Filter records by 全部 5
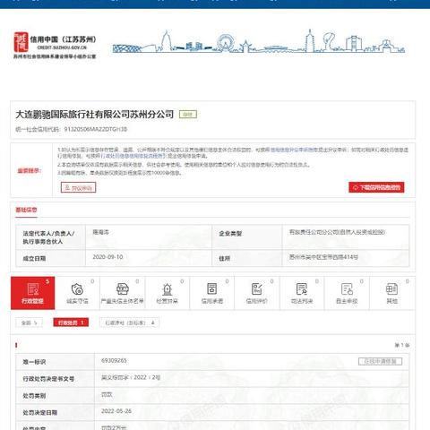 pyautogui.click(x=29, y=322)
